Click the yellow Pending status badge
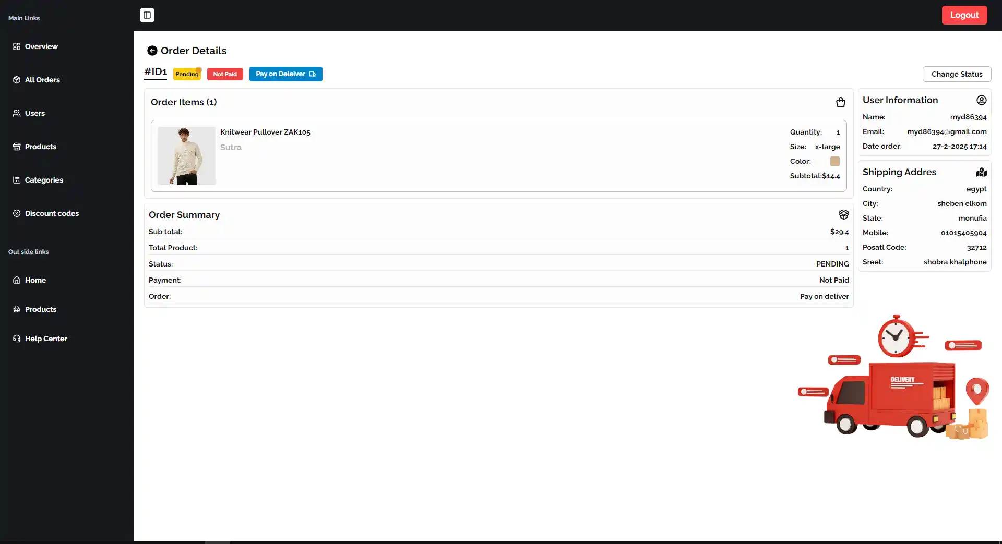 coord(187,74)
